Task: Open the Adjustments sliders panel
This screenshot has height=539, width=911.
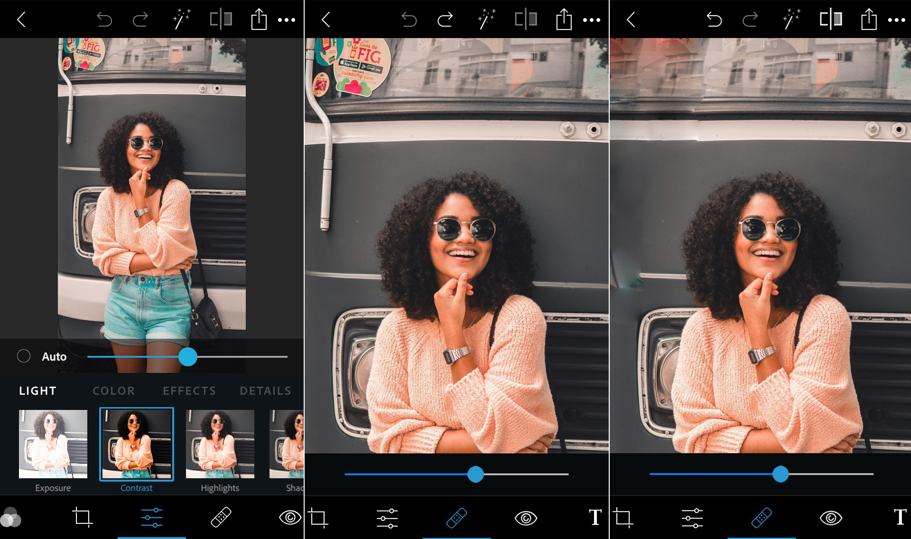Action: (151, 518)
